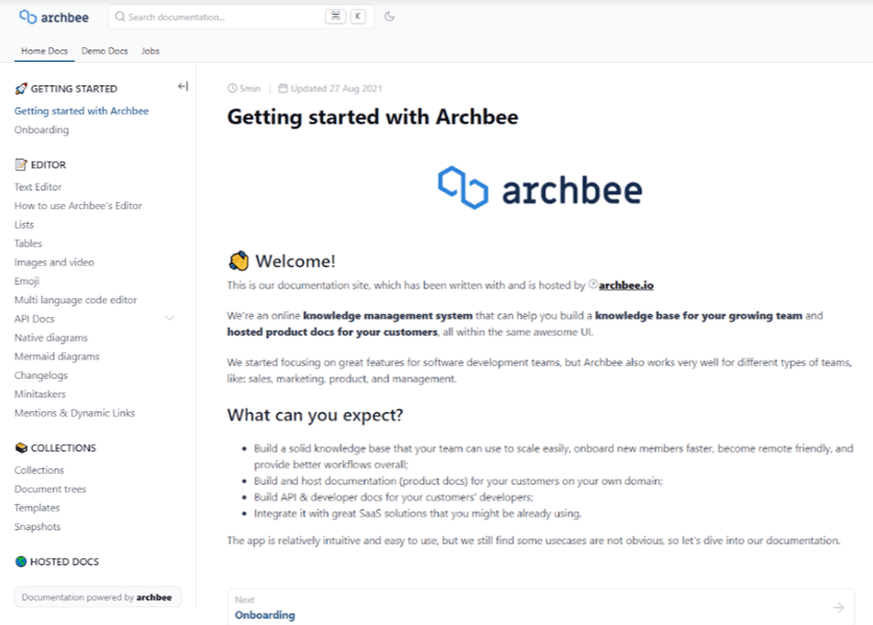The height and width of the screenshot is (625, 873).
Task: Select the Home Docs tab
Action: click(x=44, y=51)
